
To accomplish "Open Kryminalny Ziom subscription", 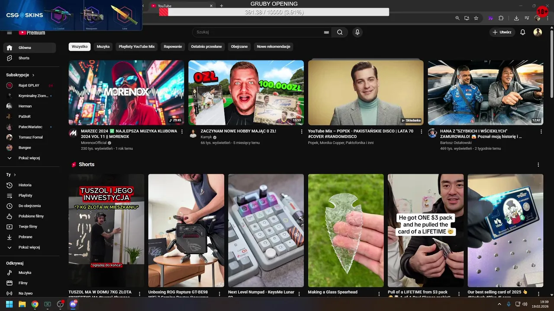I will coord(29,96).
